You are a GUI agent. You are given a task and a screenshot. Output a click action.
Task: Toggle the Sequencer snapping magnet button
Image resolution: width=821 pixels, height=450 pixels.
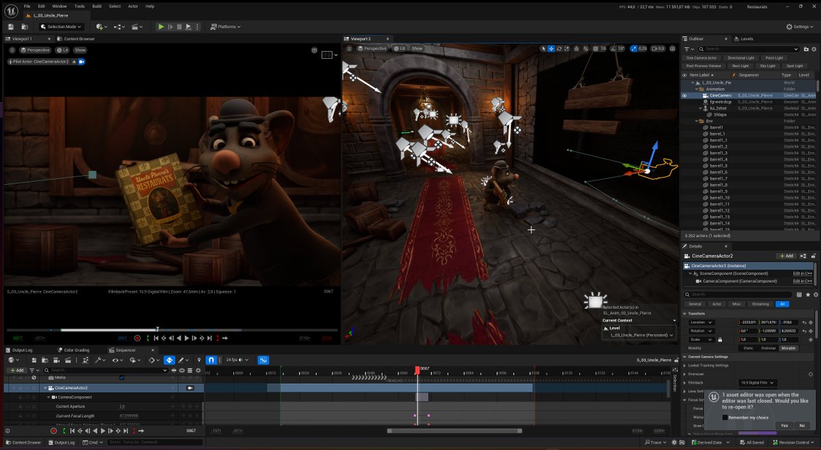tap(211, 360)
